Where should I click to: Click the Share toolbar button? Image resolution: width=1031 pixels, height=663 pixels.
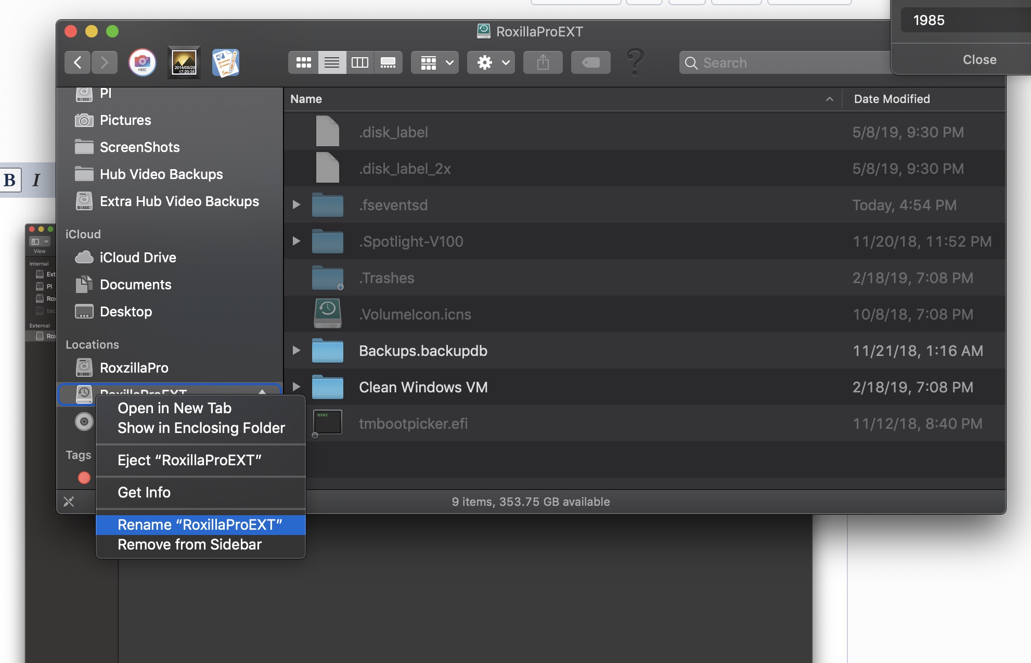click(x=543, y=62)
